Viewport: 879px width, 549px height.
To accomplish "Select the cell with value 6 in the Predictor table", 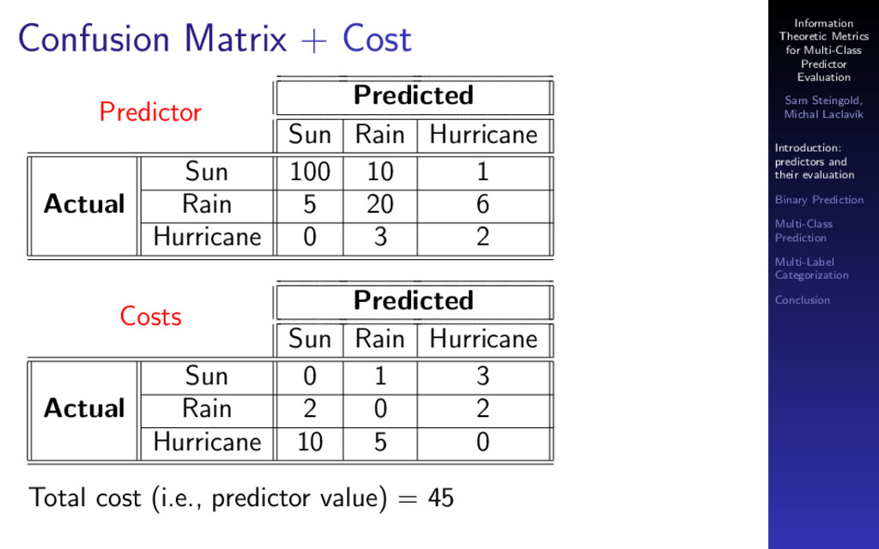I will 482,204.
